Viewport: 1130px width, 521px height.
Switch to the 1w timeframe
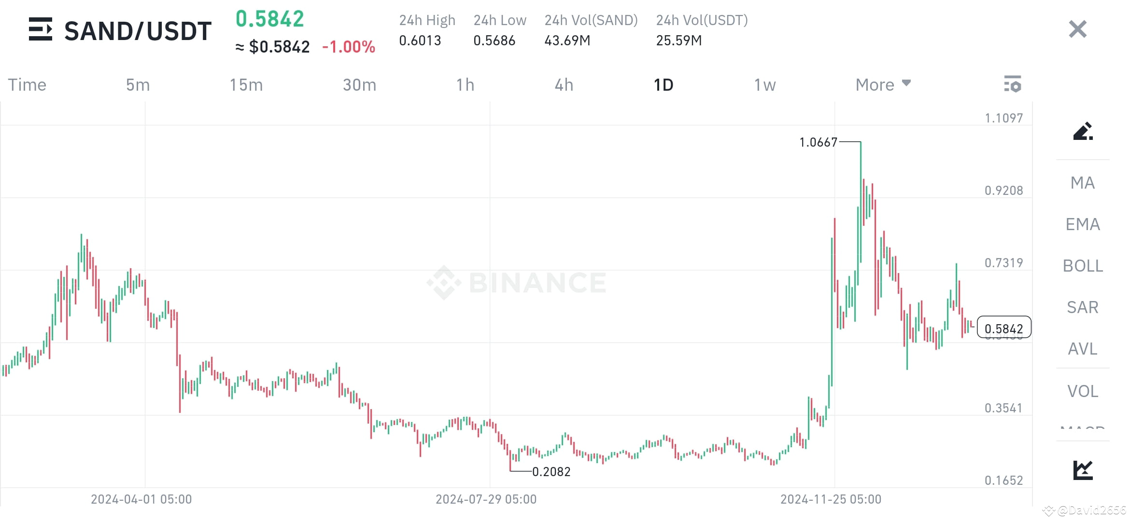click(x=764, y=84)
